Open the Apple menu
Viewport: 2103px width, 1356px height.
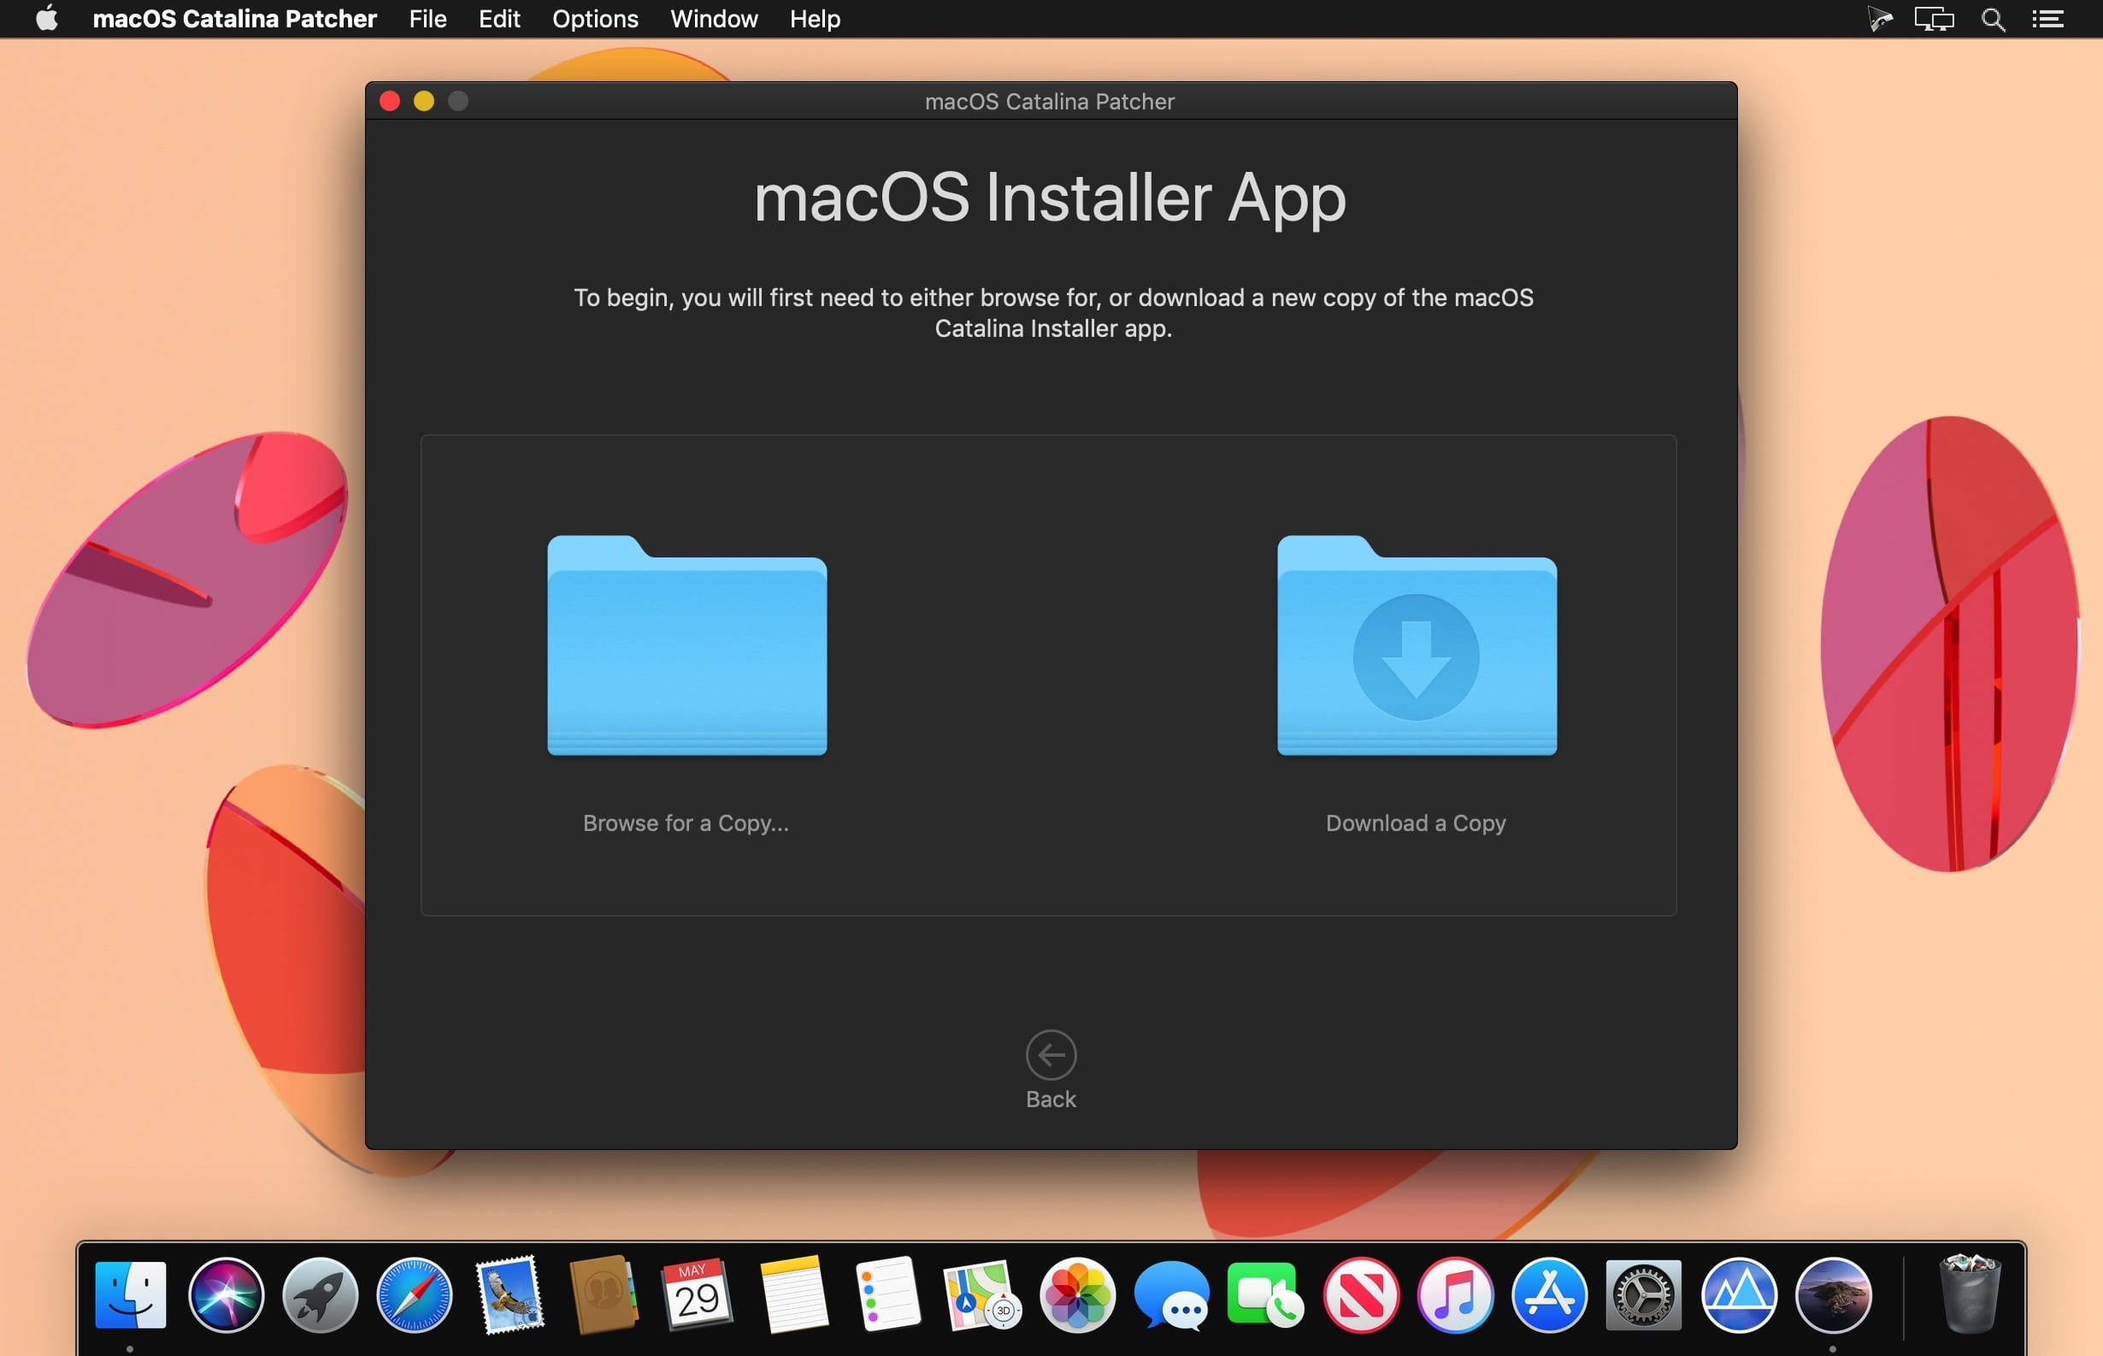pyautogui.click(x=47, y=19)
